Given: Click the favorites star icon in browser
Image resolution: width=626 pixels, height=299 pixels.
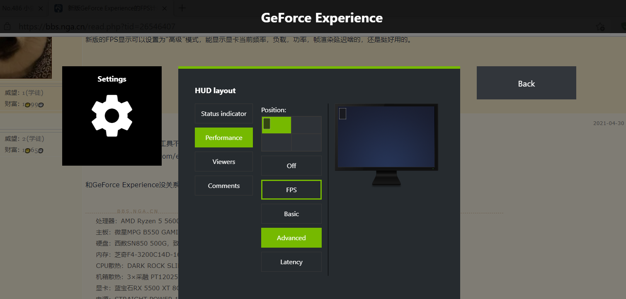Looking at the screenshot, I should pyautogui.click(x=600, y=27).
